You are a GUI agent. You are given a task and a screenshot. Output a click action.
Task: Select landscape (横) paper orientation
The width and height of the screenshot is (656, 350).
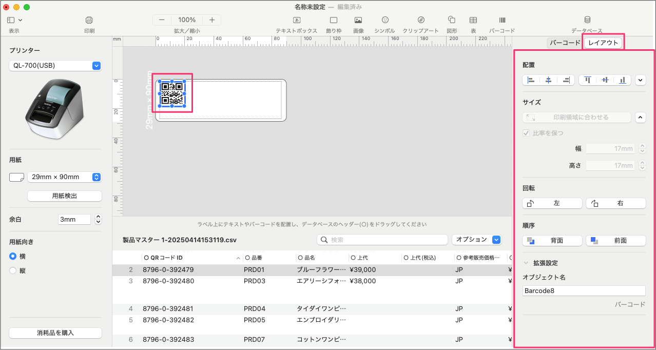click(x=13, y=256)
